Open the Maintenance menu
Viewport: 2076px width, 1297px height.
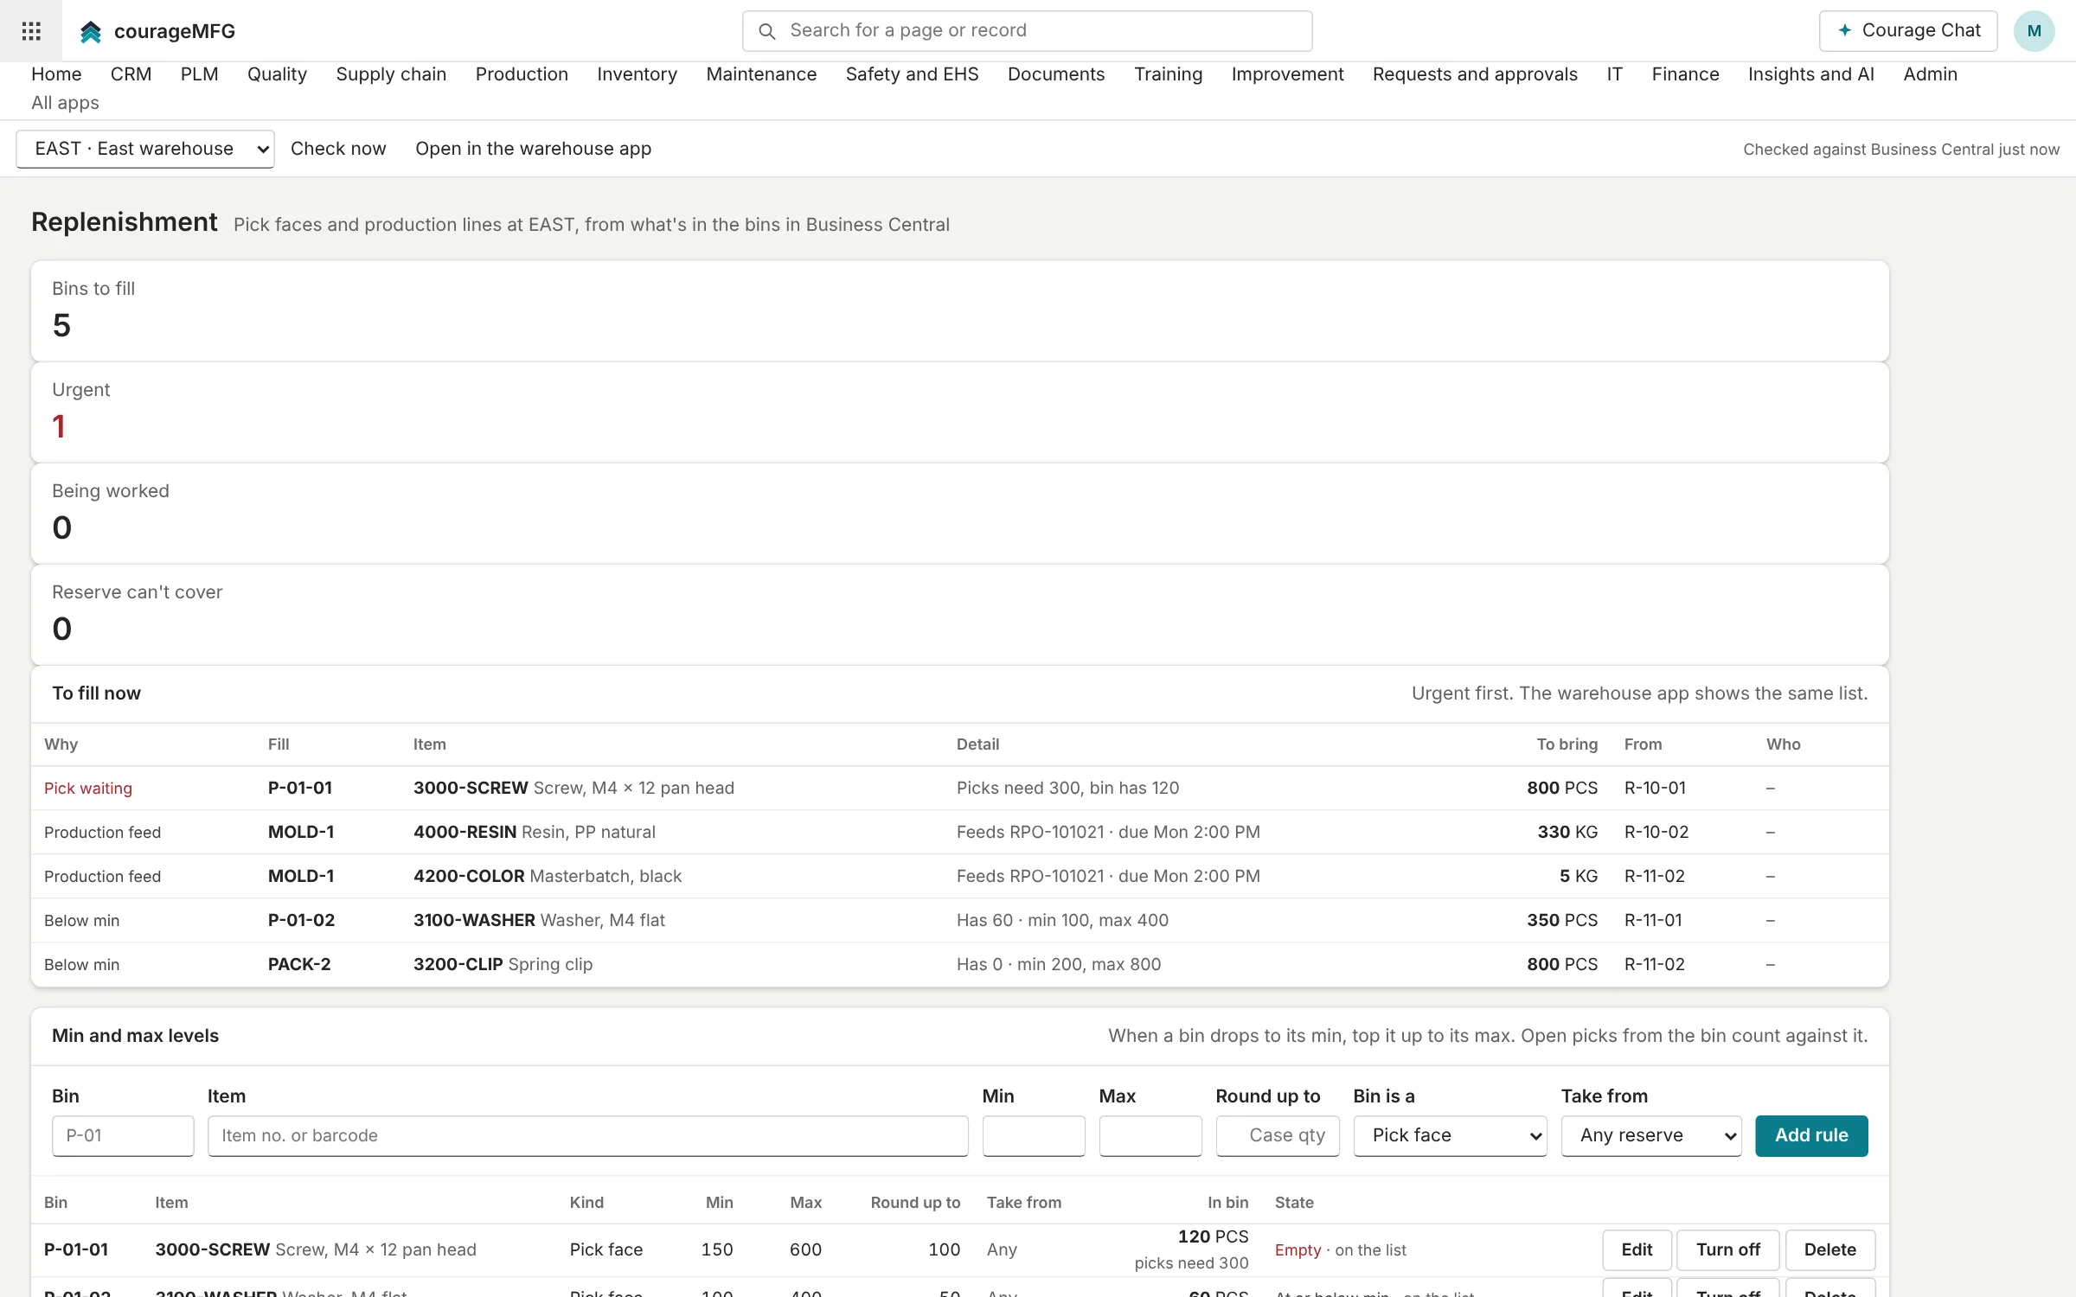click(x=761, y=74)
